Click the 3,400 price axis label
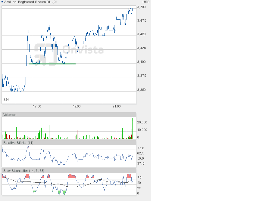 (142, 62)
